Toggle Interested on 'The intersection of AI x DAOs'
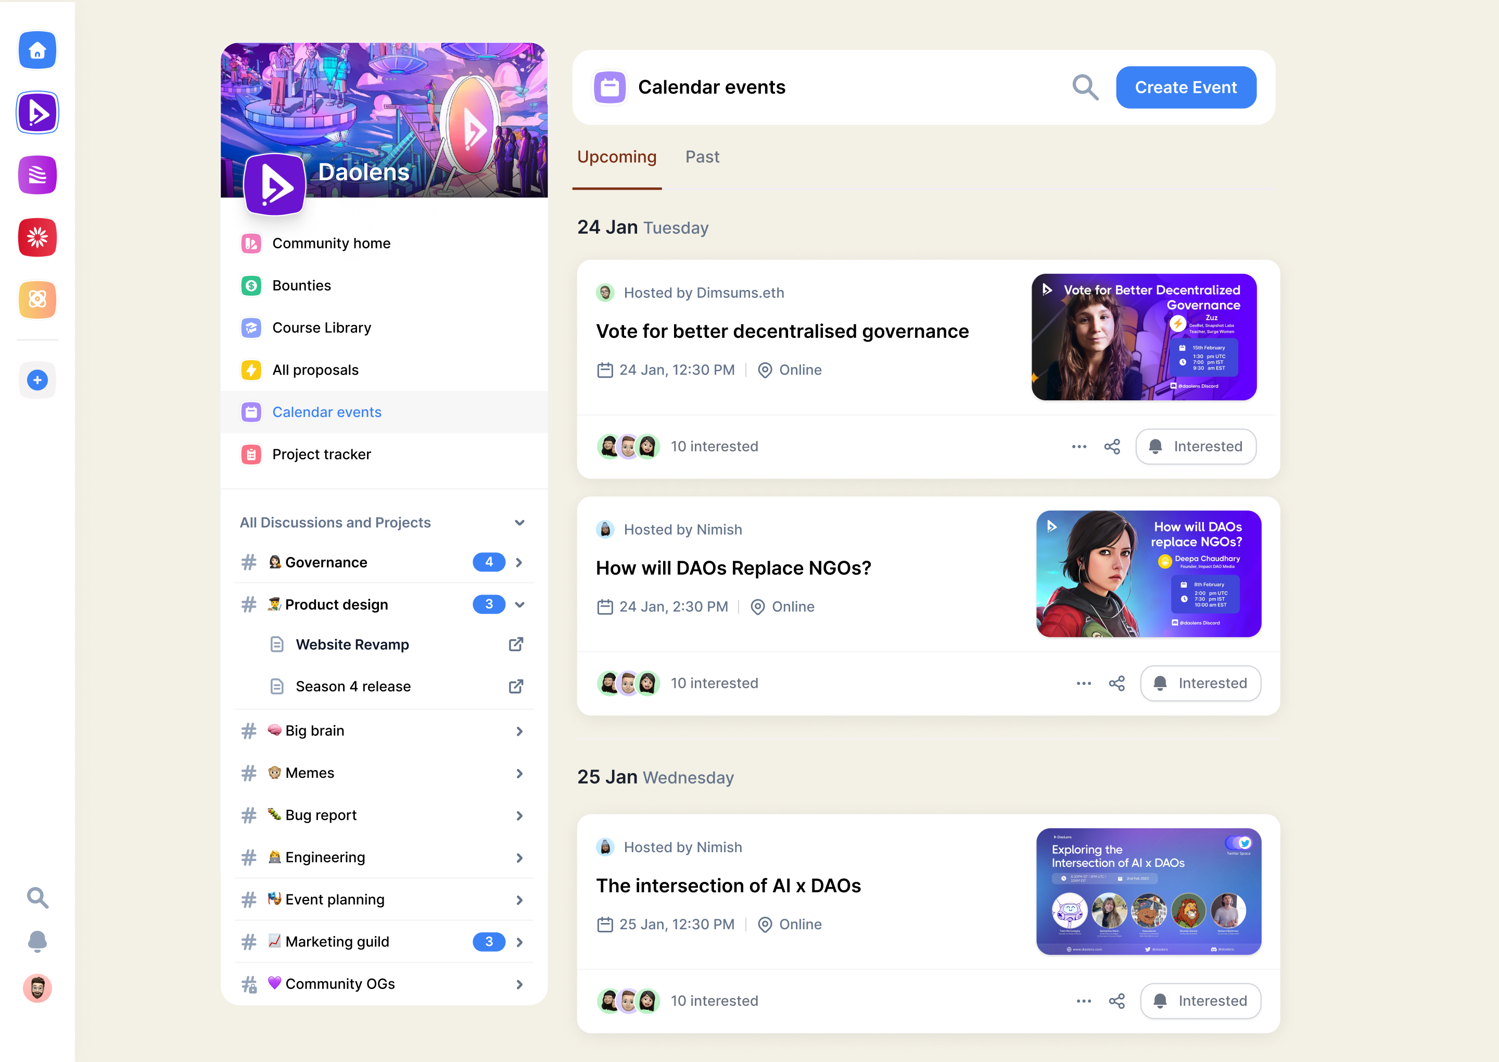The image size is (1499, 1062). [x=1200, y=1001]
